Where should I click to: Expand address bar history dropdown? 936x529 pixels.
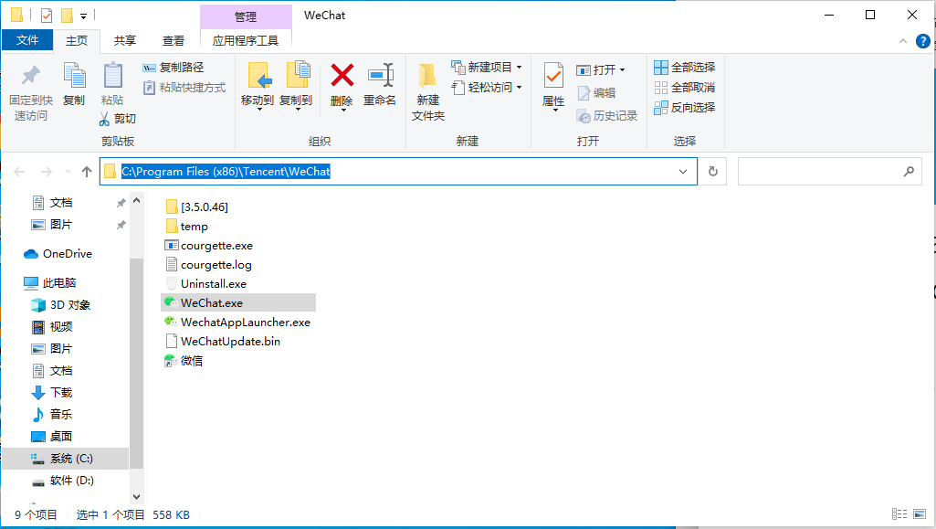tap(683, 172)
